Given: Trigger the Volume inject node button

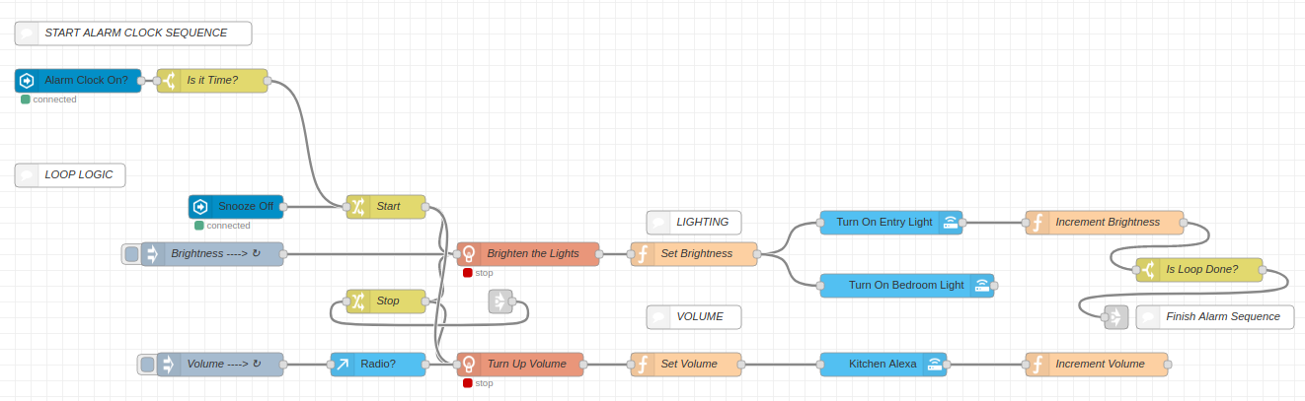Looking at the screenshot, I should [146, 365].
